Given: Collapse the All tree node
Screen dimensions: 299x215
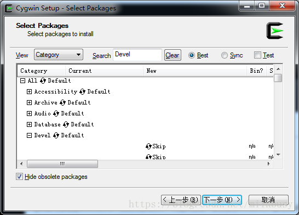Looking at the screenshot, I should 22,81.
